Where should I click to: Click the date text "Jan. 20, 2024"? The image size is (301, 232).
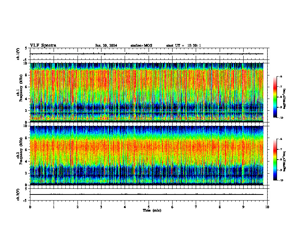[106, 45]
